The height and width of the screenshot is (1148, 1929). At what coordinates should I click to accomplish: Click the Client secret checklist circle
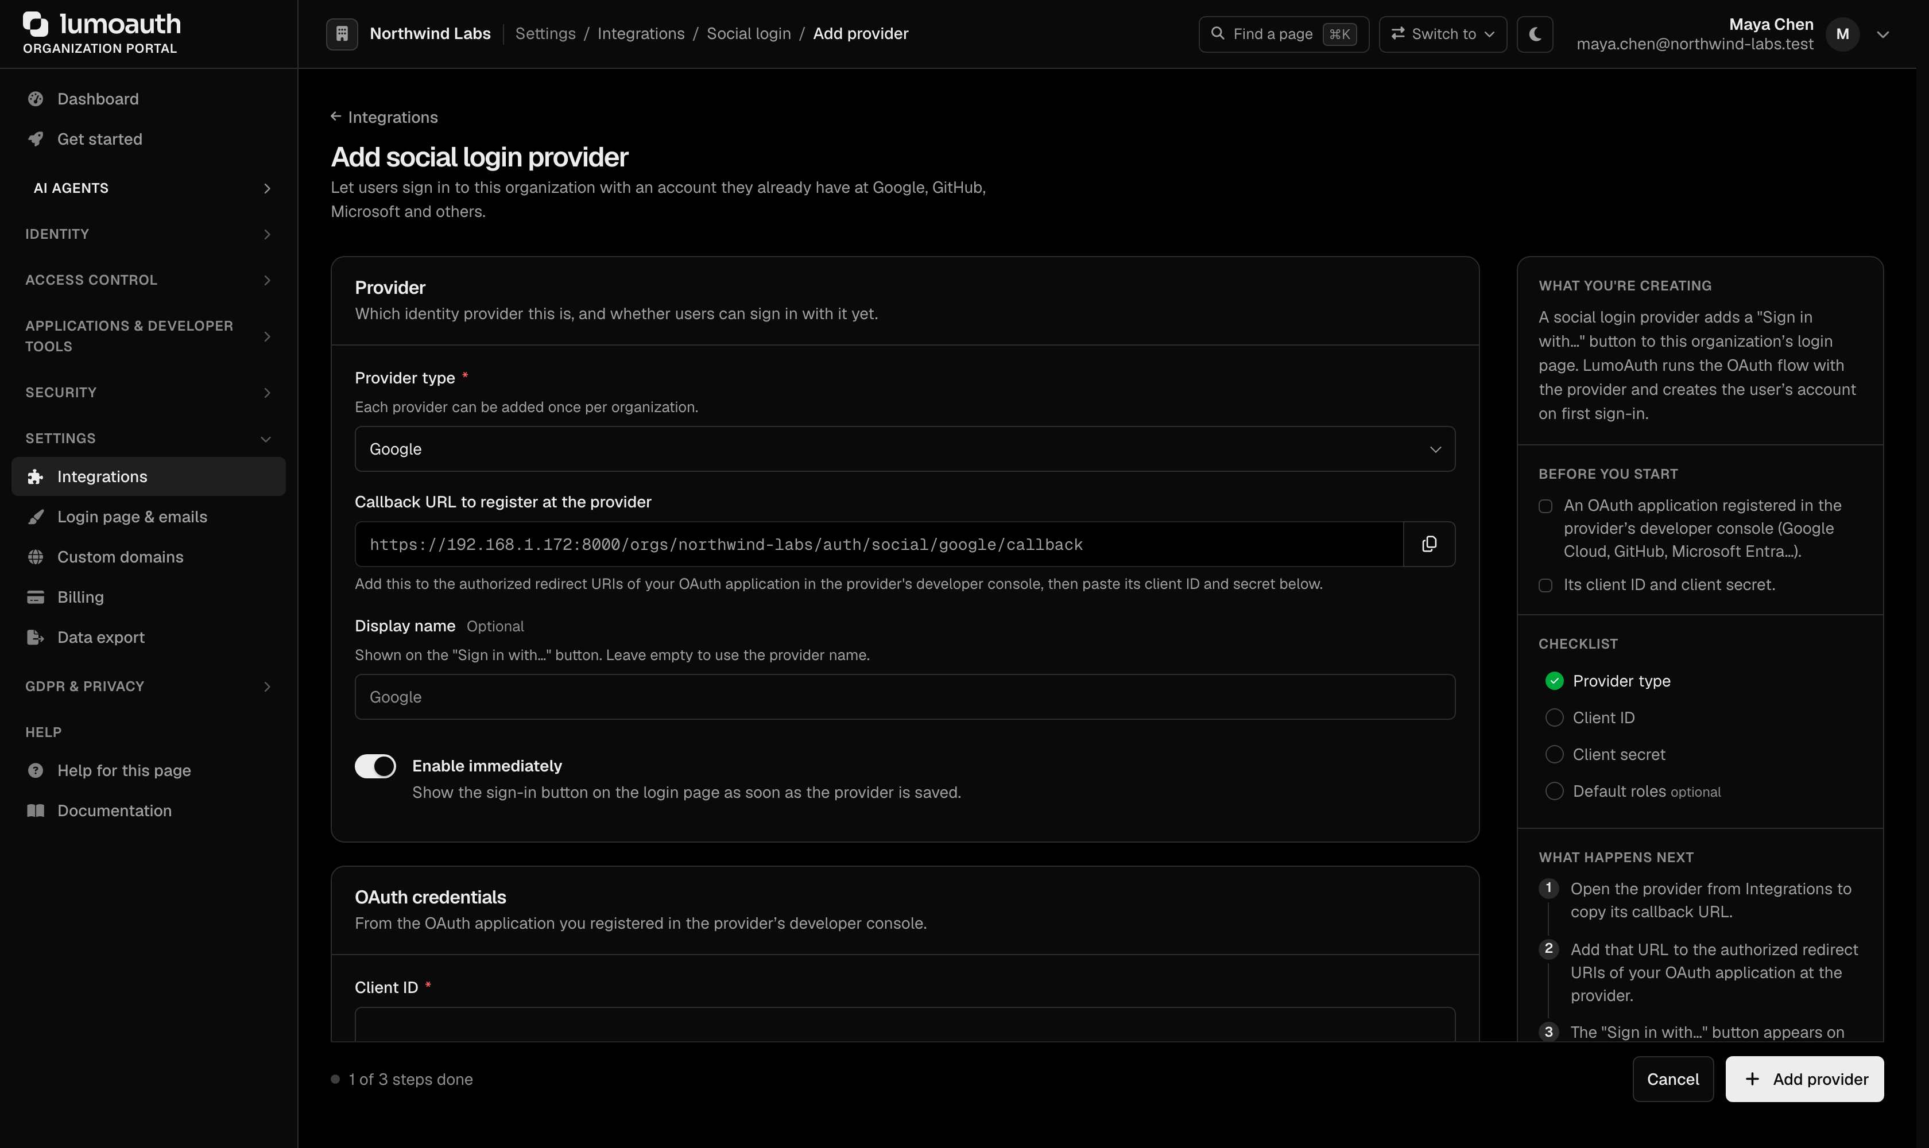coord(1554,754)
